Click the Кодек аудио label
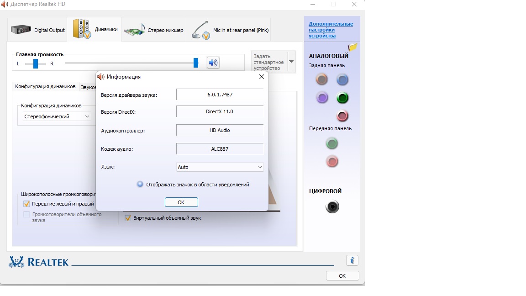526x296 pixels. pos(117,149)
